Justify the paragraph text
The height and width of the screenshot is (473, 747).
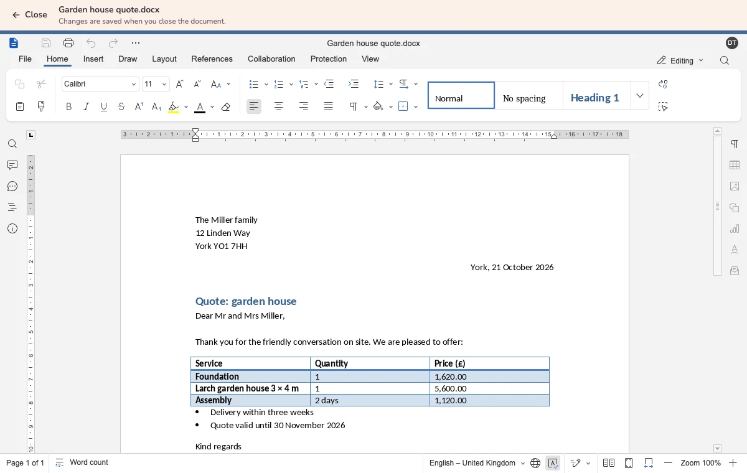[x=329, y=106]
